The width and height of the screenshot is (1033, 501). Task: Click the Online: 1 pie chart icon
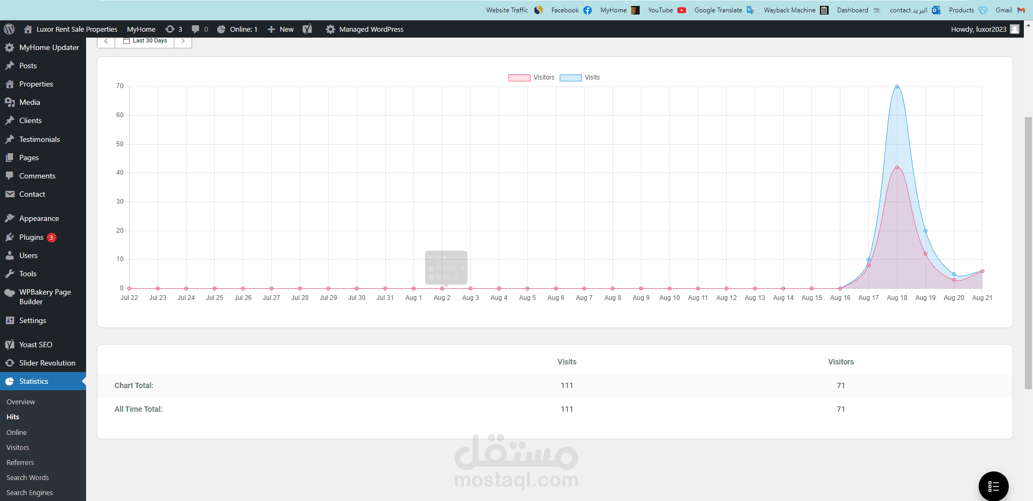[221, 29]
